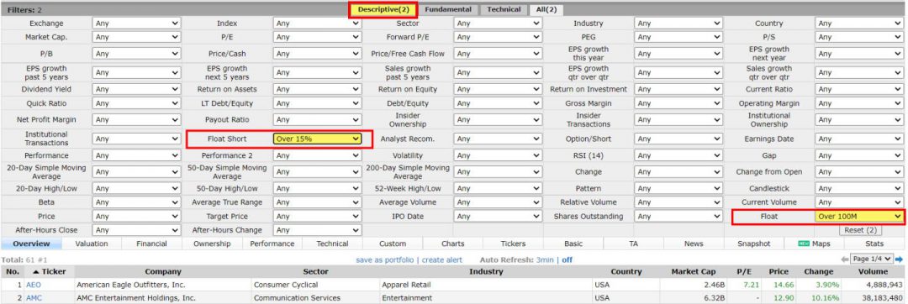Click the previous page arrow icon

(x=845, y=259)
